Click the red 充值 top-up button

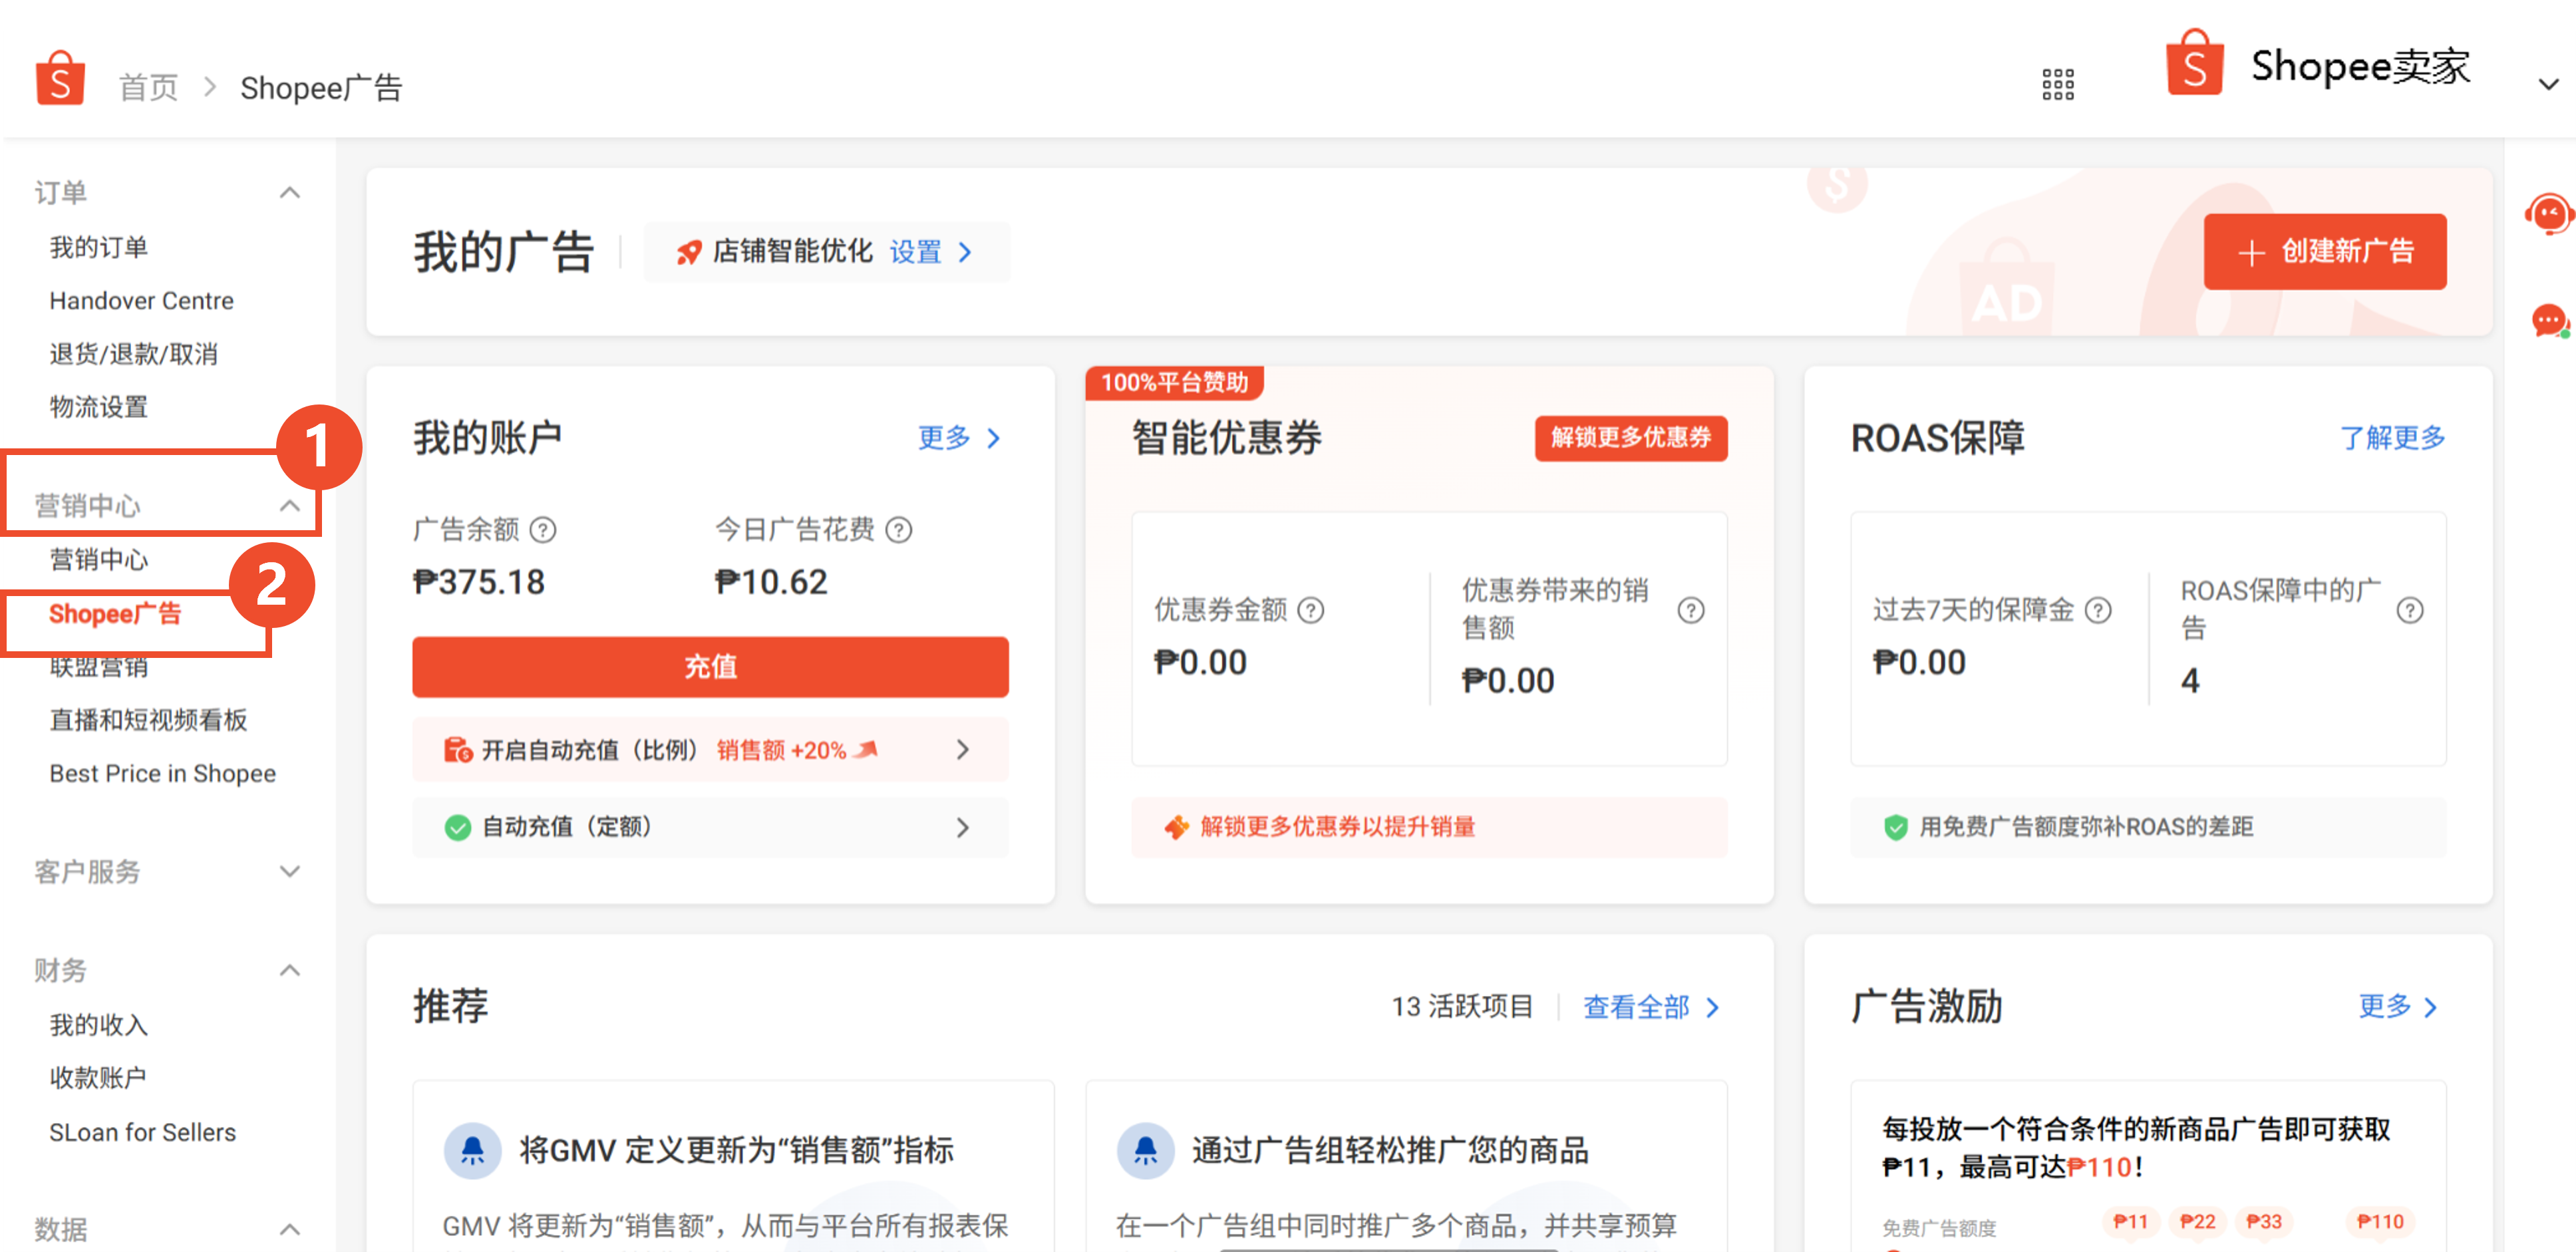coord(710,666)
